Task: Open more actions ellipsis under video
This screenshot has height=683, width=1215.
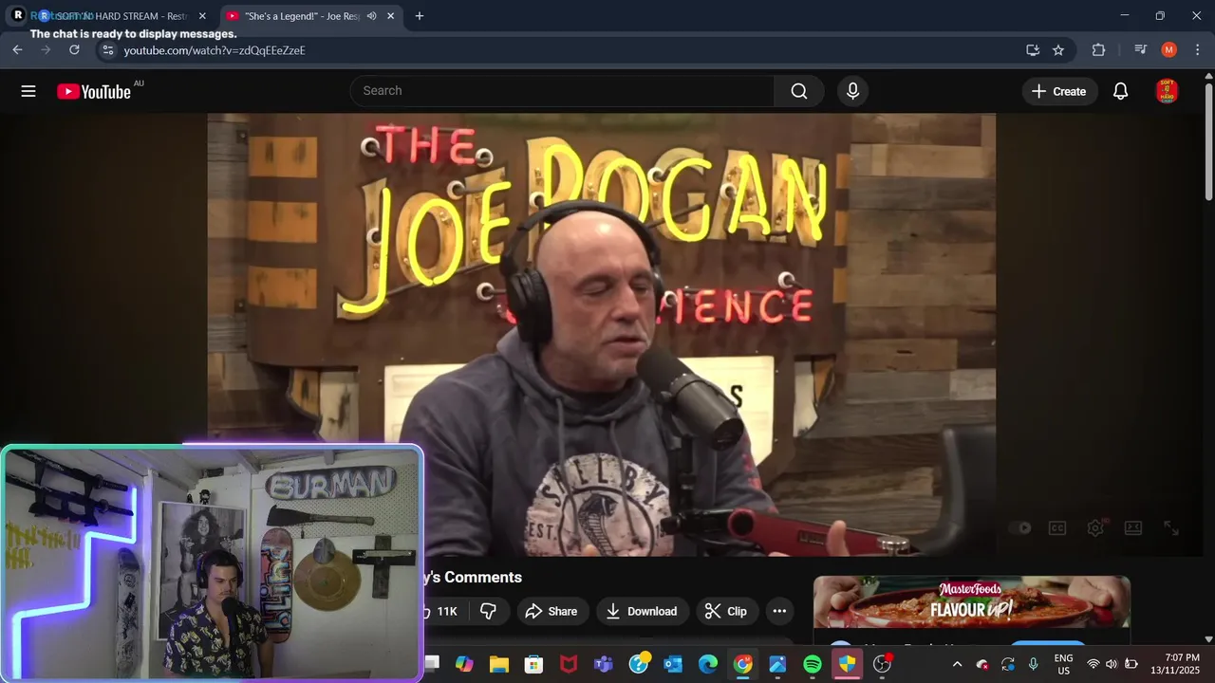Action: point(779,612)
